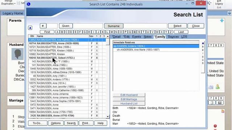
Task: Click the Options button
Action: (x=55, y=123)
